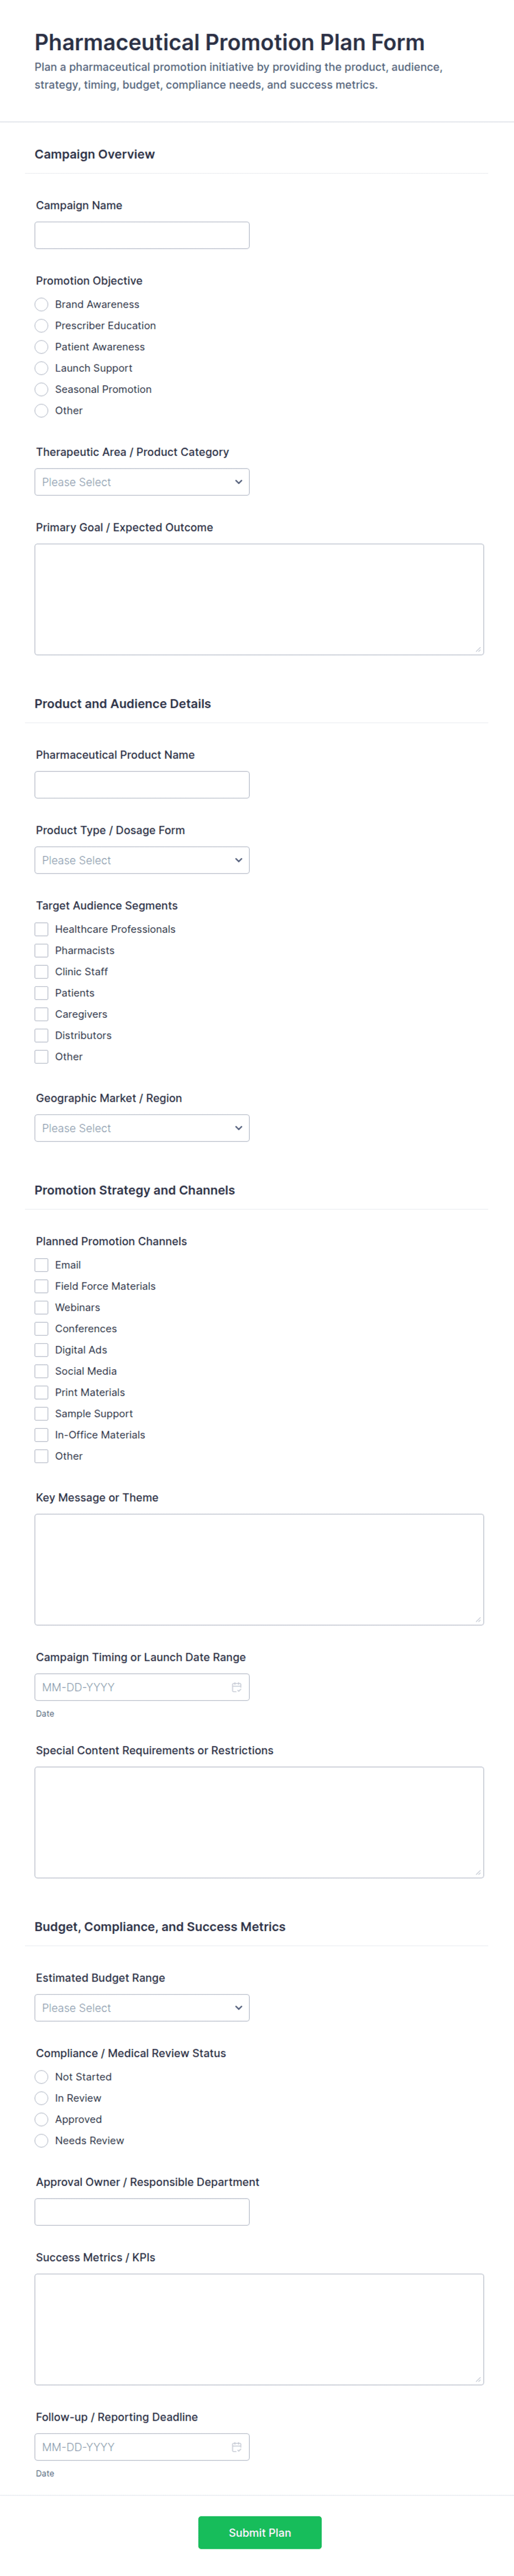Select Needs Review compliance status
514x2576 pixels.
pos(42,2140)
